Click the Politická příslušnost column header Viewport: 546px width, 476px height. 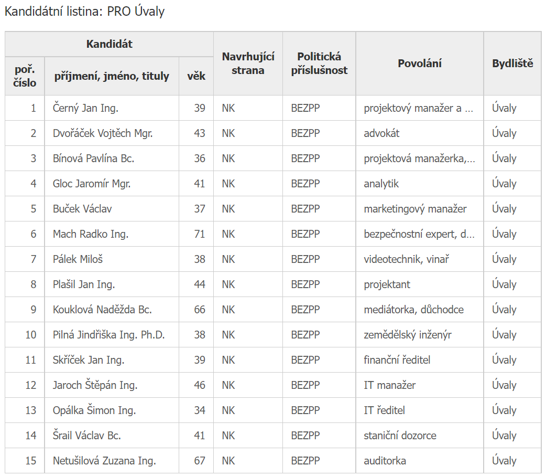[x=319, y=64]
